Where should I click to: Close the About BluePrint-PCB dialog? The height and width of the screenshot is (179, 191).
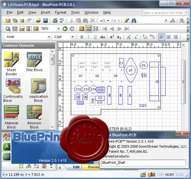tap(182, 133)
